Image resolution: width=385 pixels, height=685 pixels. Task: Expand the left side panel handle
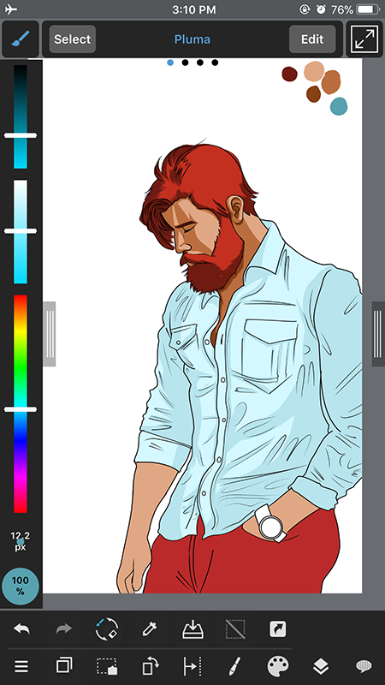tap(50, 334)
